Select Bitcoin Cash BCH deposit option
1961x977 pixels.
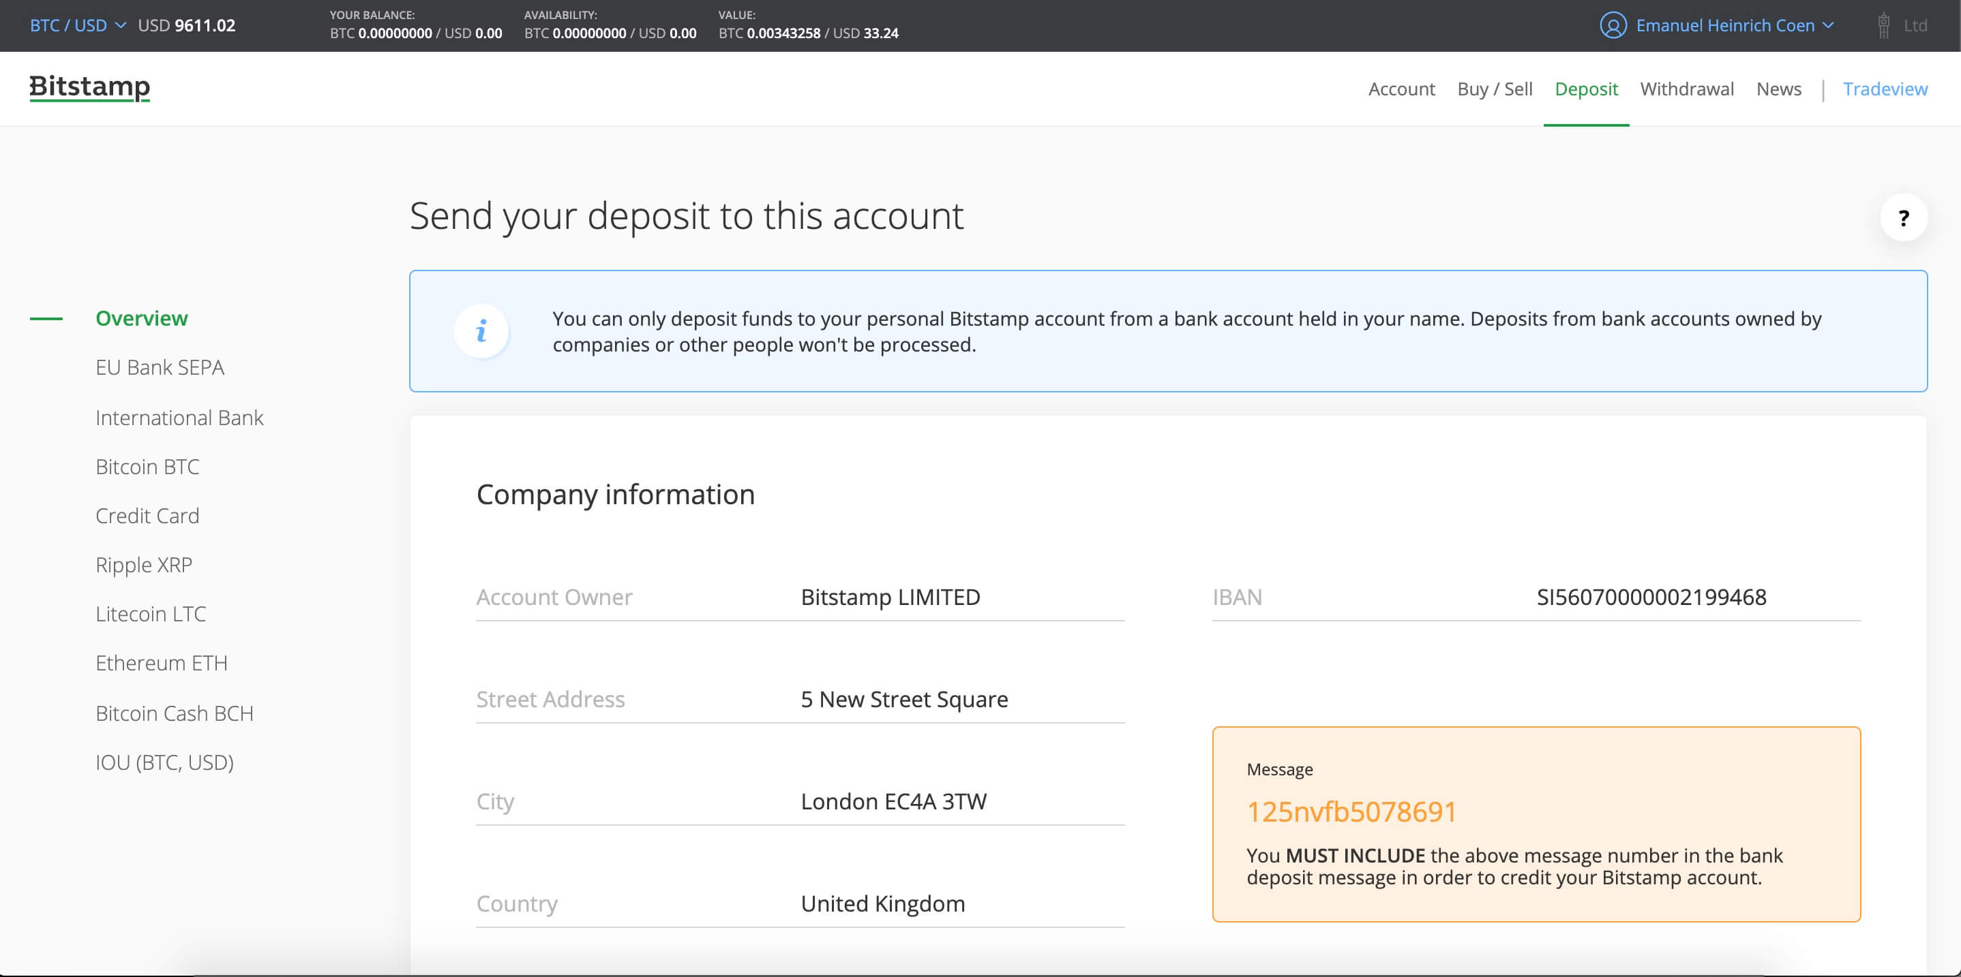point(175,713)
